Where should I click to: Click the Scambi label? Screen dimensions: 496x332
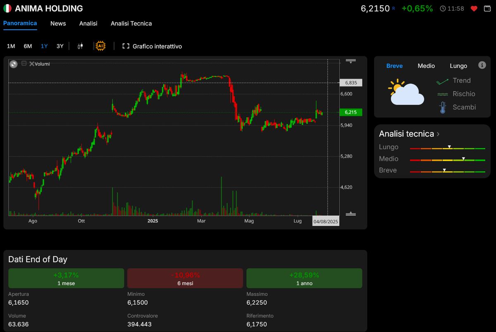click(x=464, y=107)
